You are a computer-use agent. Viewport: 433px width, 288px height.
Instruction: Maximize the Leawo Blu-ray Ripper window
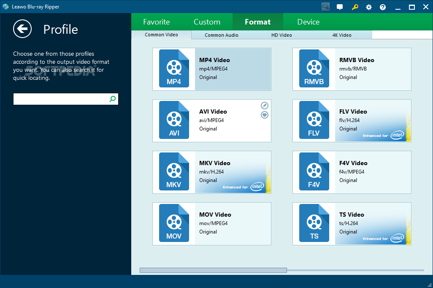pyautogui.click(x=412, y=7)
